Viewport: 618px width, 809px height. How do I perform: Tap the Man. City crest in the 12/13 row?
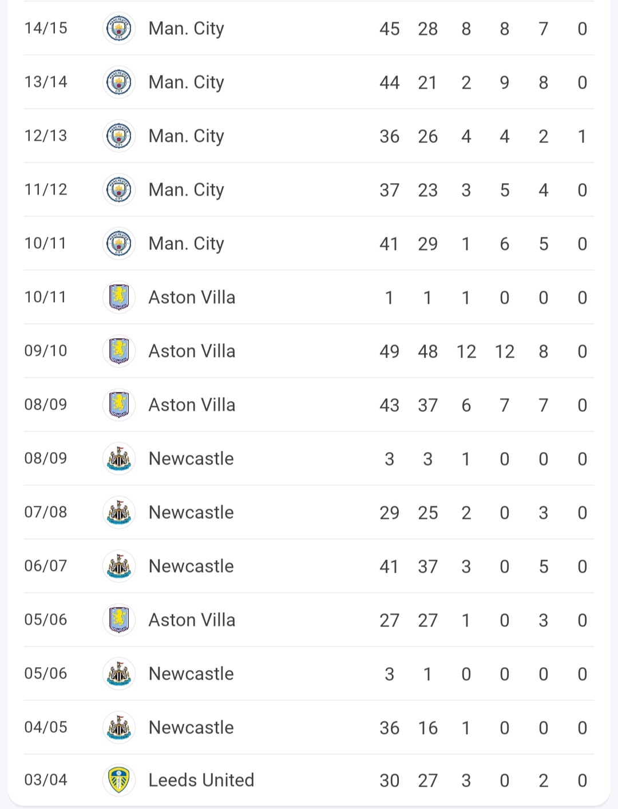coord(119,136)
